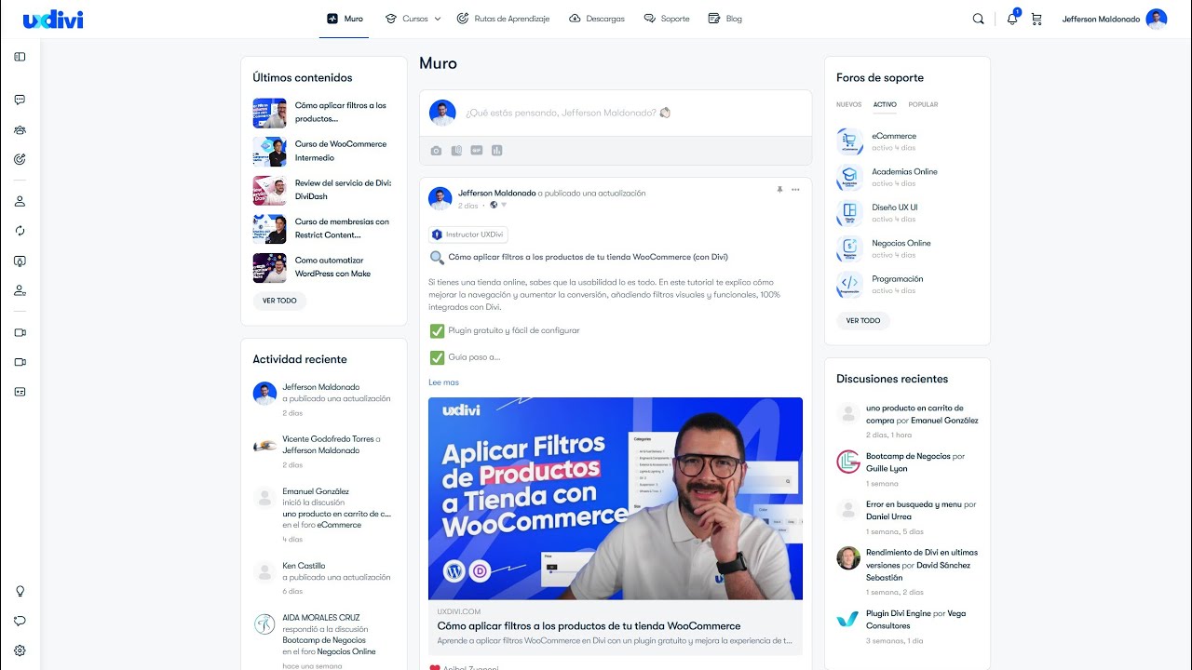1192x670 pixels.
Task: Click VER TODO under Últimos contenidos
Action: tap(279, 301)
